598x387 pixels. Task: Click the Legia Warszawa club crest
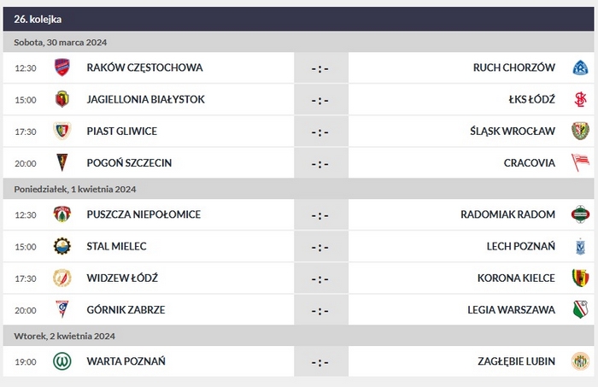coord(580,309)
